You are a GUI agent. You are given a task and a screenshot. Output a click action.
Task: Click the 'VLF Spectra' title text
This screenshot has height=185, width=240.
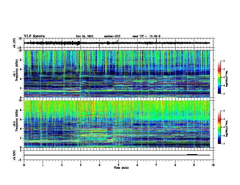(x=34, y=36)
